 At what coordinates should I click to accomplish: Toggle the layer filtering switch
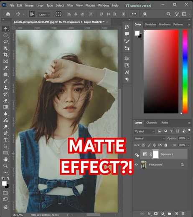189,130
